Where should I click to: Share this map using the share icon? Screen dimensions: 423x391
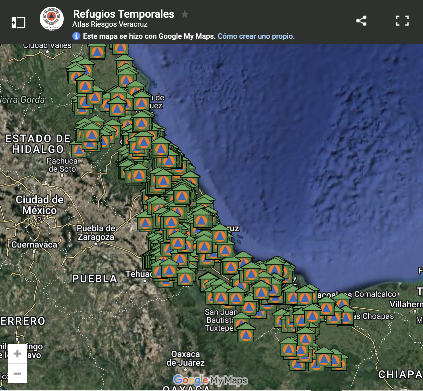[361, 21]
